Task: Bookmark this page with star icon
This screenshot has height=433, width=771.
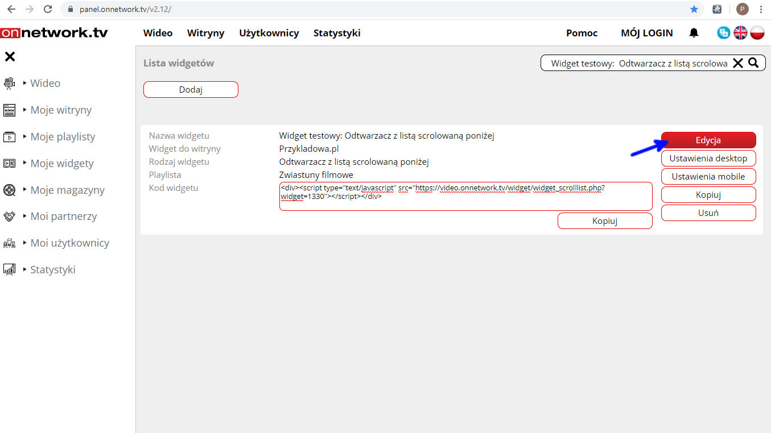Action: tap(694, 9)
